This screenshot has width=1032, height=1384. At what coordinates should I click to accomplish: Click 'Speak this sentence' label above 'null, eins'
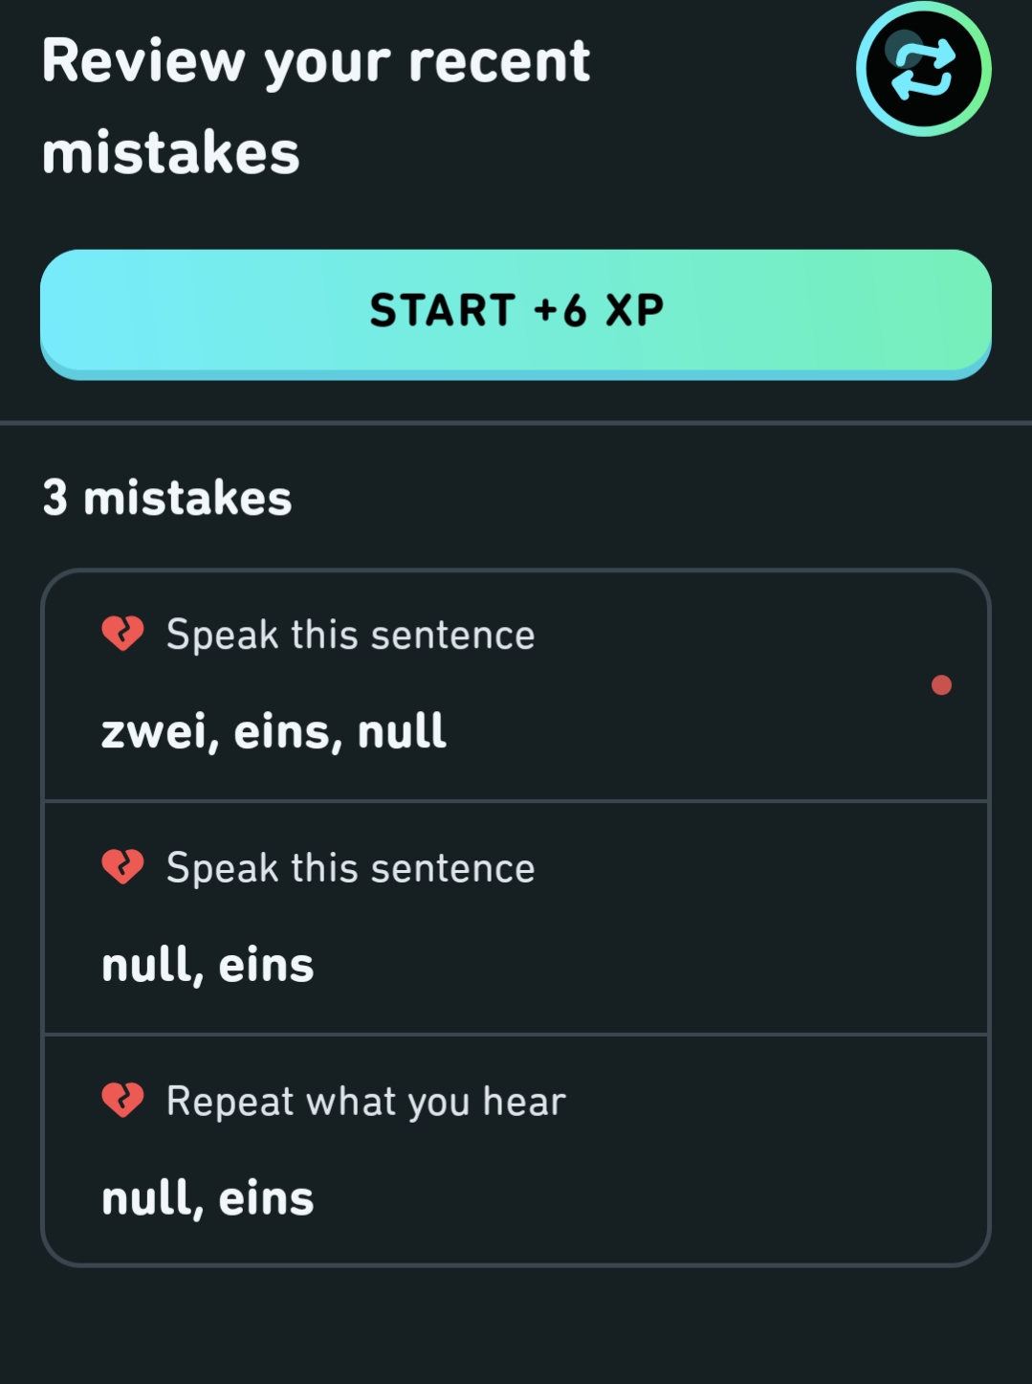click(x=350, y=868)
